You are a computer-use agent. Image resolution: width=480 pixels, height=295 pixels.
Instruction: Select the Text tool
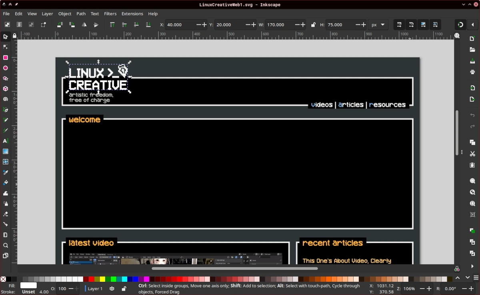pos(6,141)
